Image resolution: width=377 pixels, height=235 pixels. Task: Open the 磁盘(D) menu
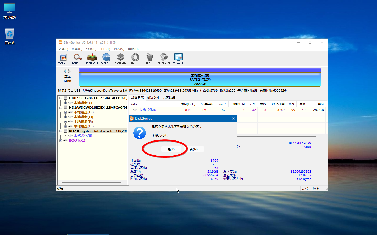[77, 49]
